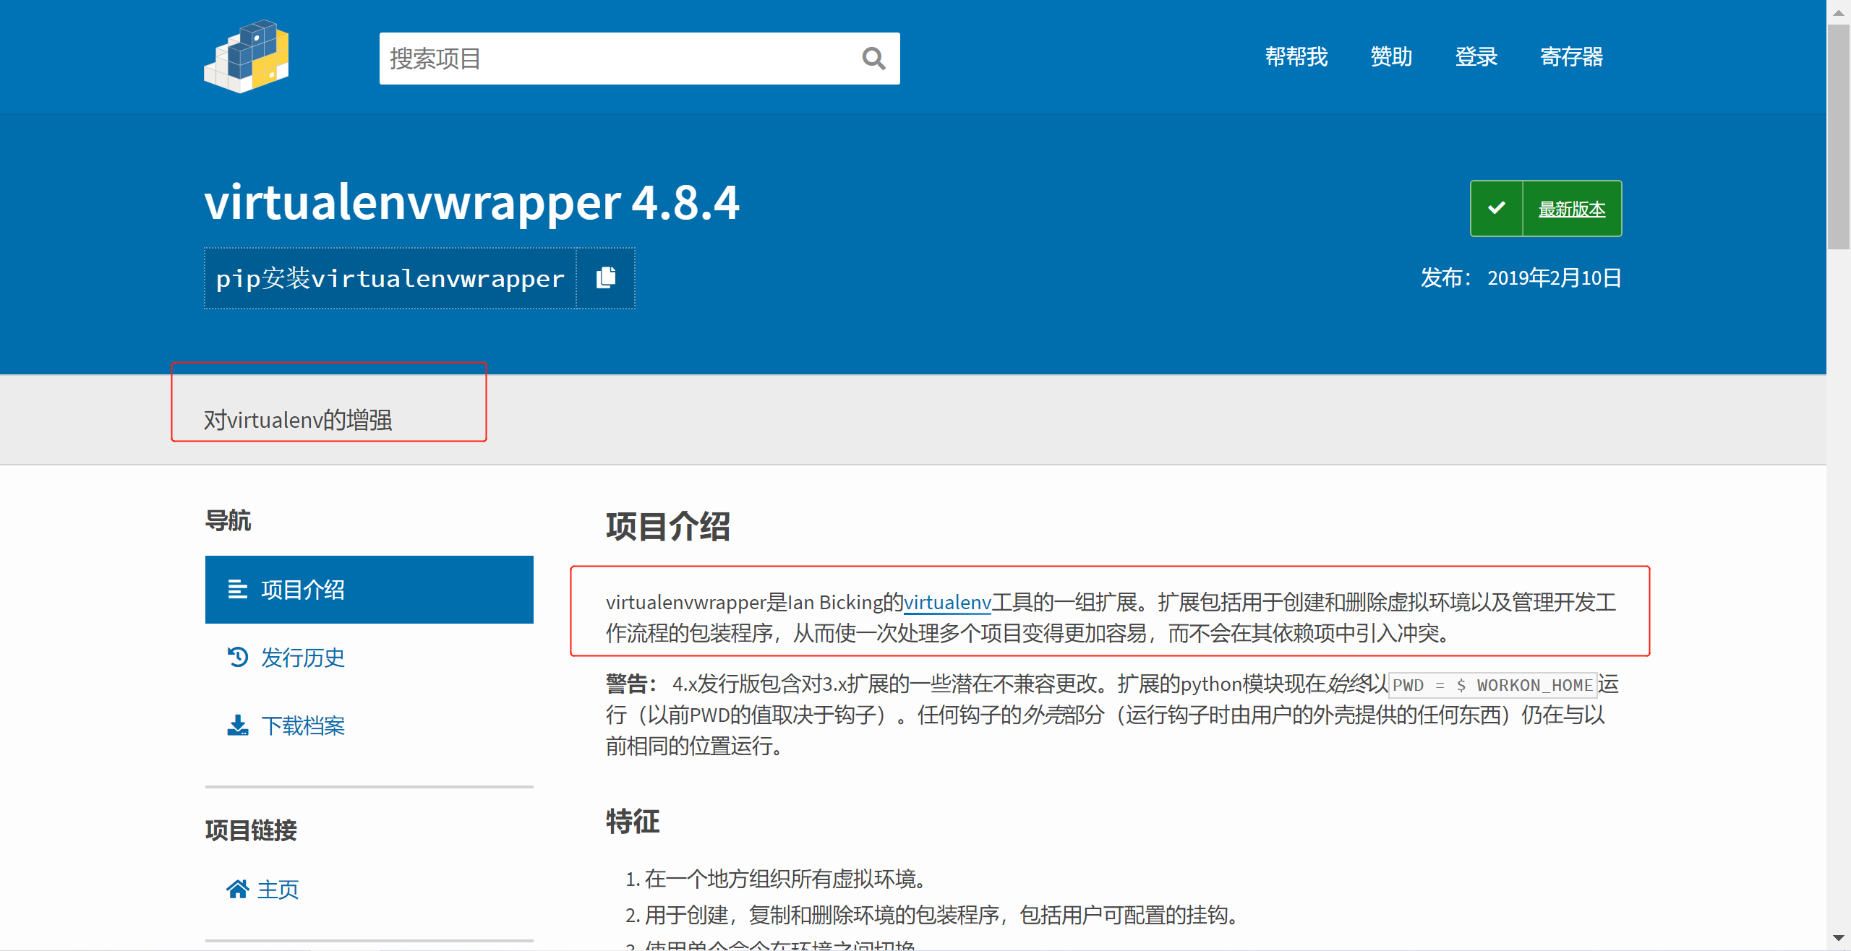The image size is (1851, 951).
Task: Click the search magnifier icon
Action: pyautogui.click(x=873, y=59)
